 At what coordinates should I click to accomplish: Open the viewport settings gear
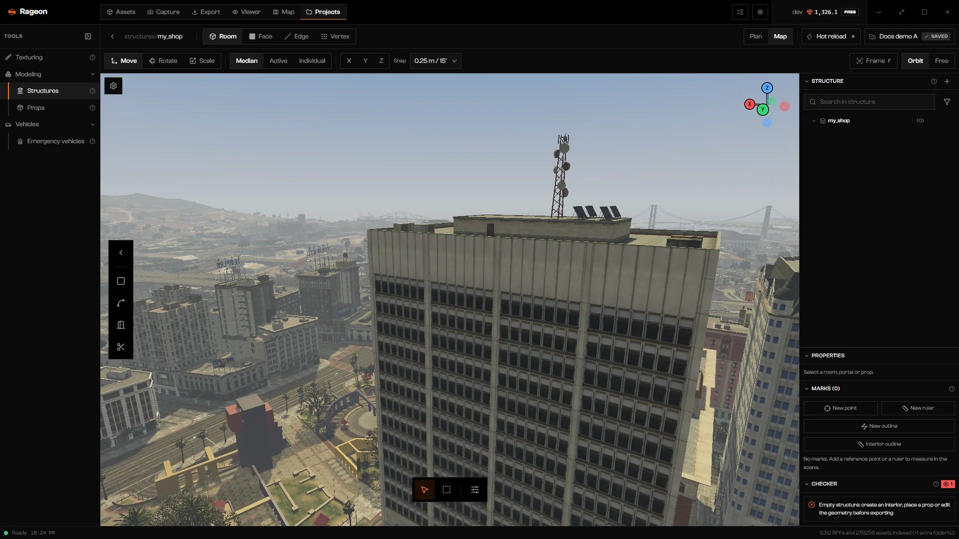point(113,86)
